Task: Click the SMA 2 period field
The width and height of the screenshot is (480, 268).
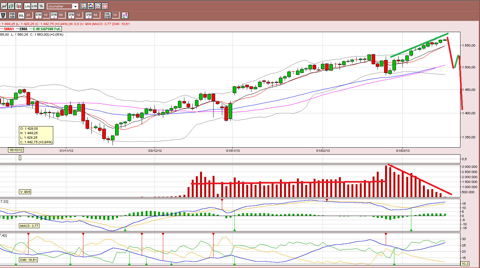Action: [96, 15]
